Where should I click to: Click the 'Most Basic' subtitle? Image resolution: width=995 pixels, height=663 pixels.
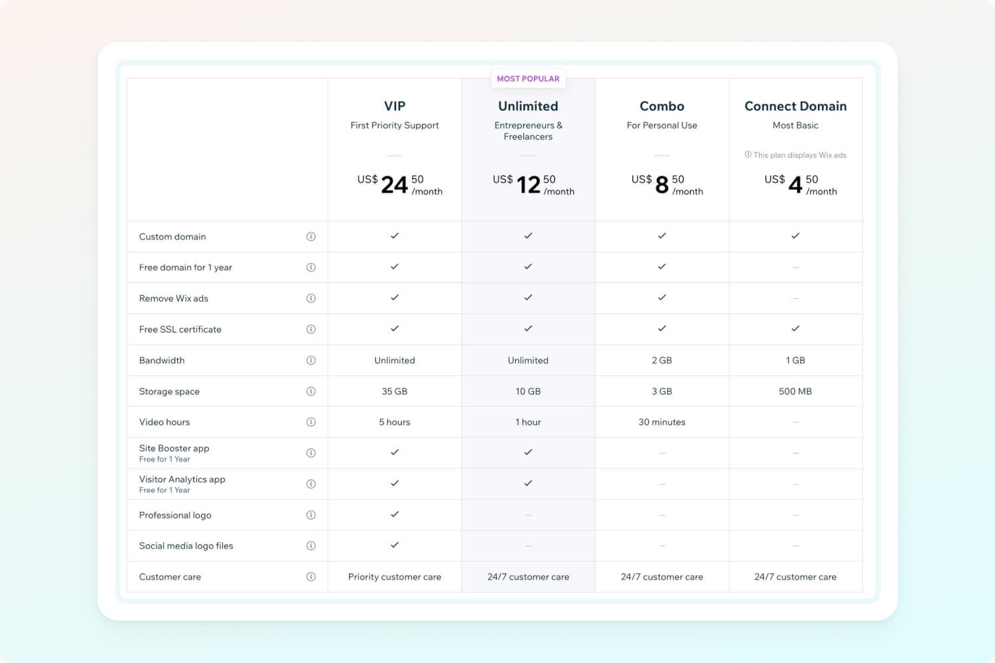(x=795, y=125)
